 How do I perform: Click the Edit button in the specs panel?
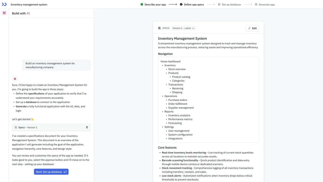(252, 28)
